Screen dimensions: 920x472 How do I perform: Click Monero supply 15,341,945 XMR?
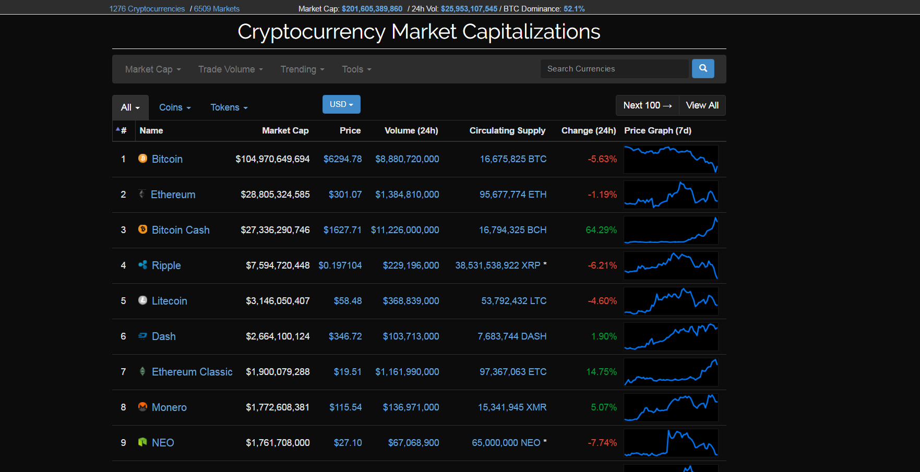click(512, 407)
